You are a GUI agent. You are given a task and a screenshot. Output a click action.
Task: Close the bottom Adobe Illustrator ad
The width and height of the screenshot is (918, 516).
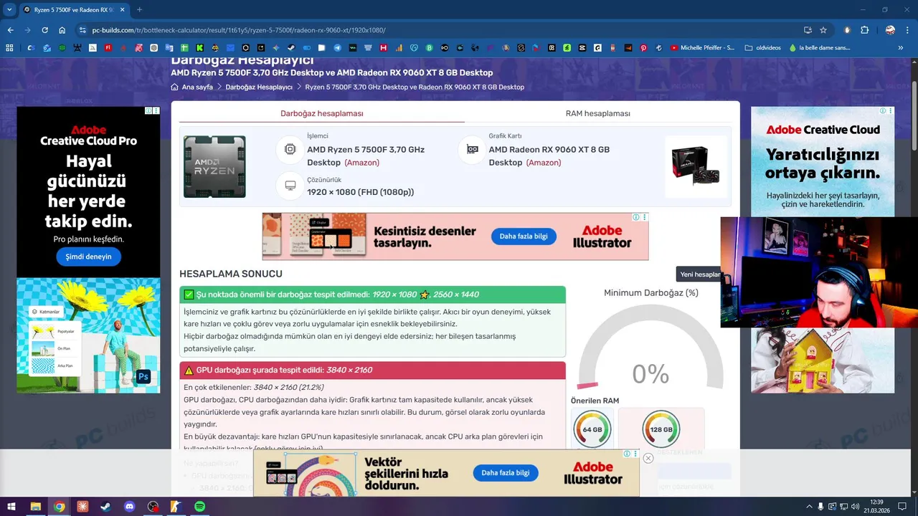[x=648, y=458]
